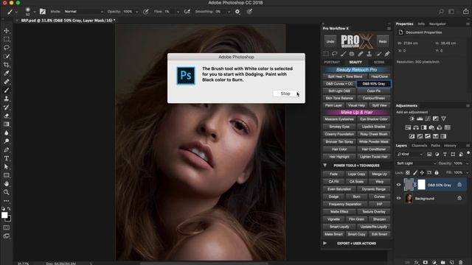Expand Export + User Actions section
This screenshot has height=265, width=472.
pyautogui.click(x=325, y=243)
